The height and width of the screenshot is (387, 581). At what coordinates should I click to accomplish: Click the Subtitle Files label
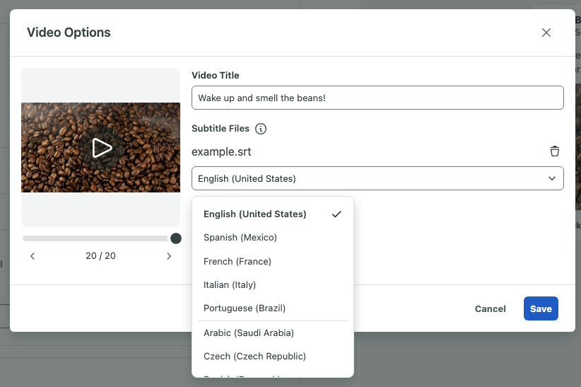[x=221, y=128]
